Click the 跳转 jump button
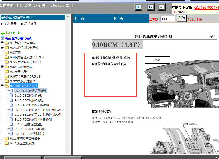Viewport: 219px width, 159px height. pyautogui.click(x=181, y=18)
